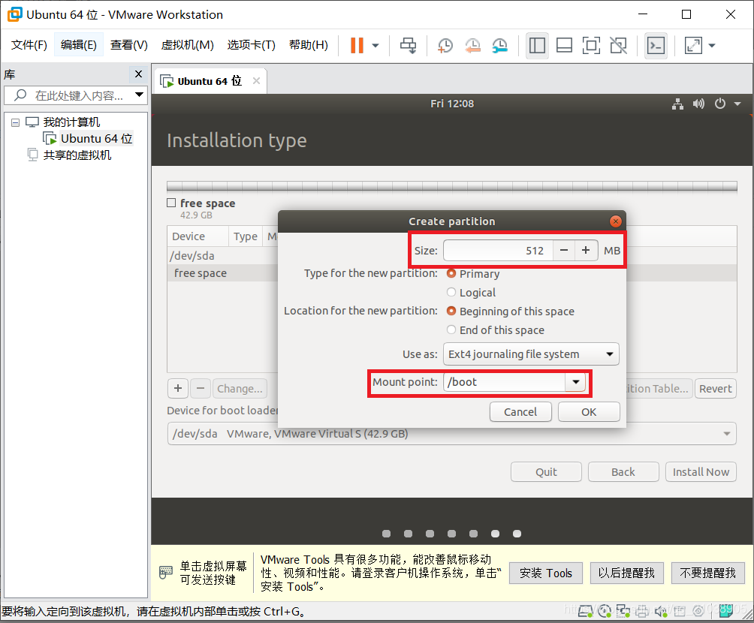Click the Device column header
Screen dimensions: 754x623
tap(198, 236)
